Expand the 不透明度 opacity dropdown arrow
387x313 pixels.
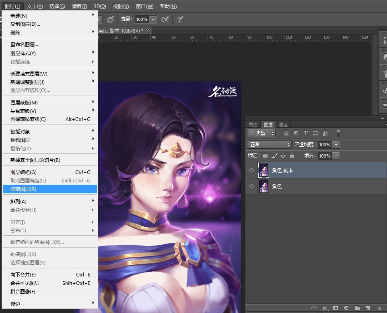(336, 145)
